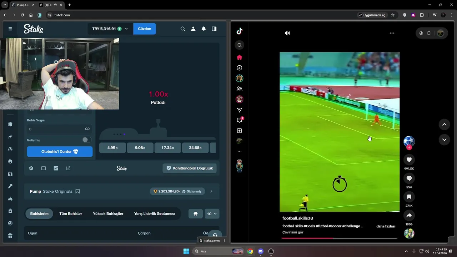The height and width of the screenshot is (257, 457).
Task: Open TikTok search in sidebar
Action: 240,45
